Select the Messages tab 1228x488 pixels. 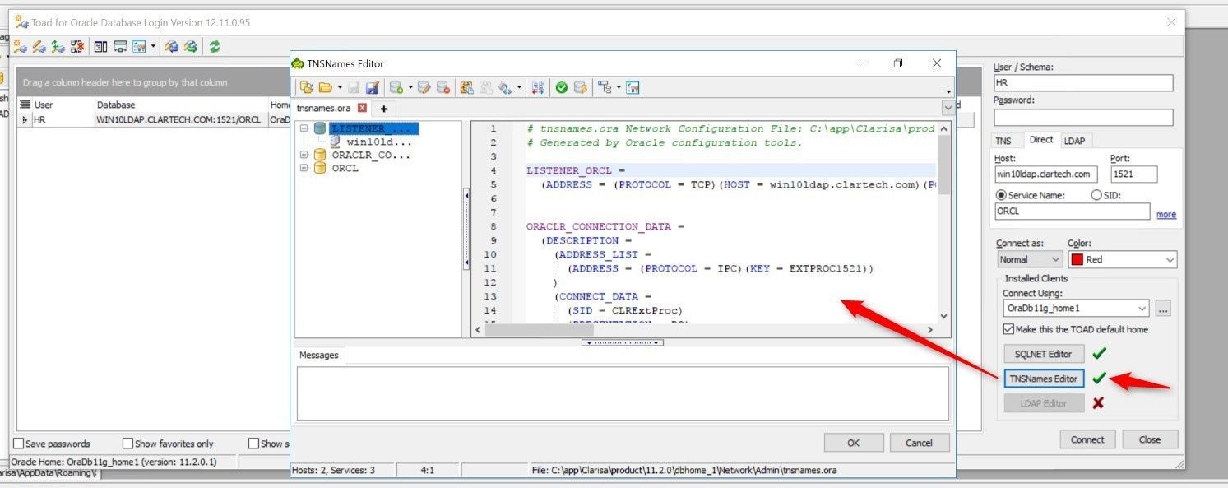point(318,355)
